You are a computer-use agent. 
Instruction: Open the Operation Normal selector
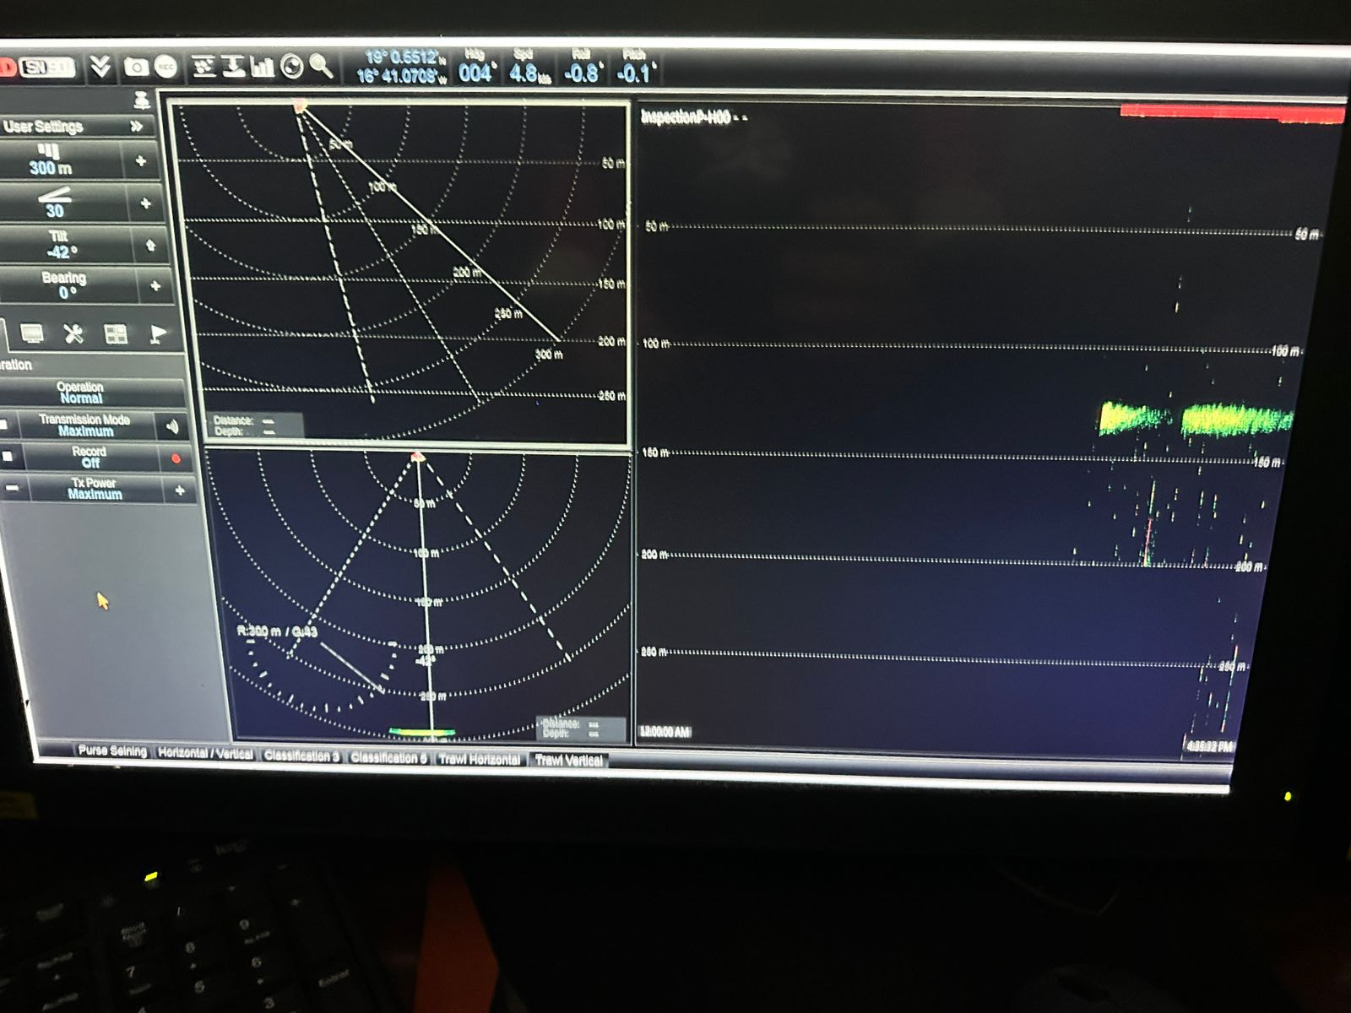pyautogui.click(x=81, y=393)
